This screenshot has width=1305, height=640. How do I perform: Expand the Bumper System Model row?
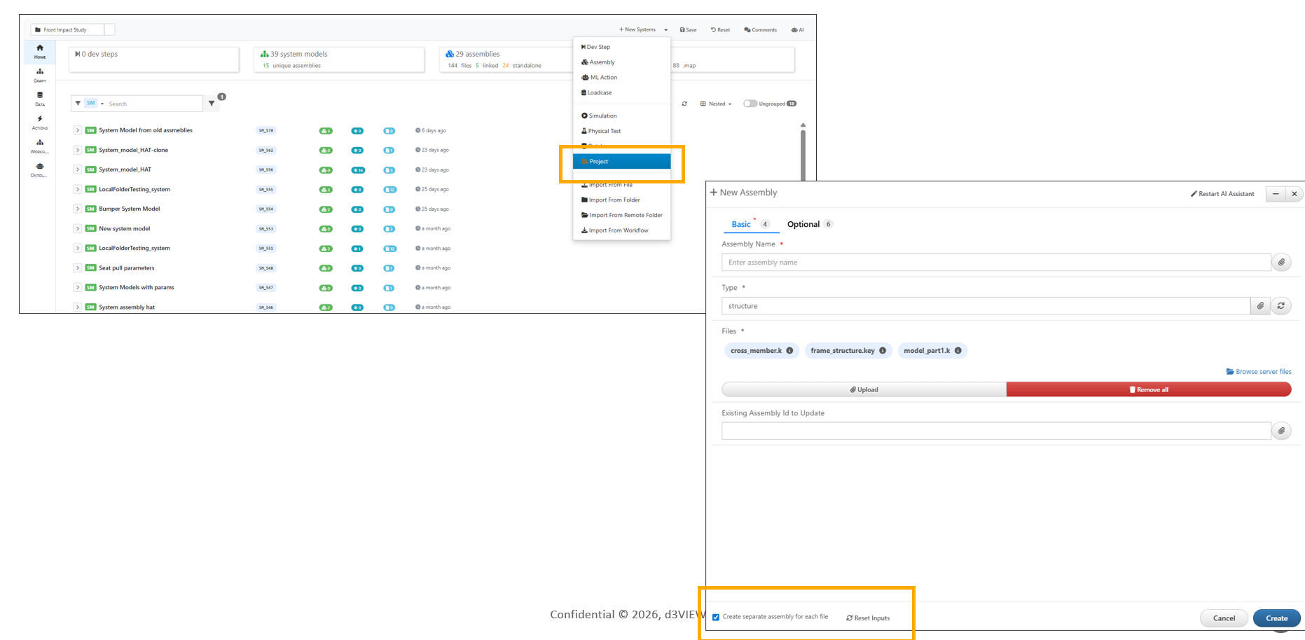[x=78, y=209]
